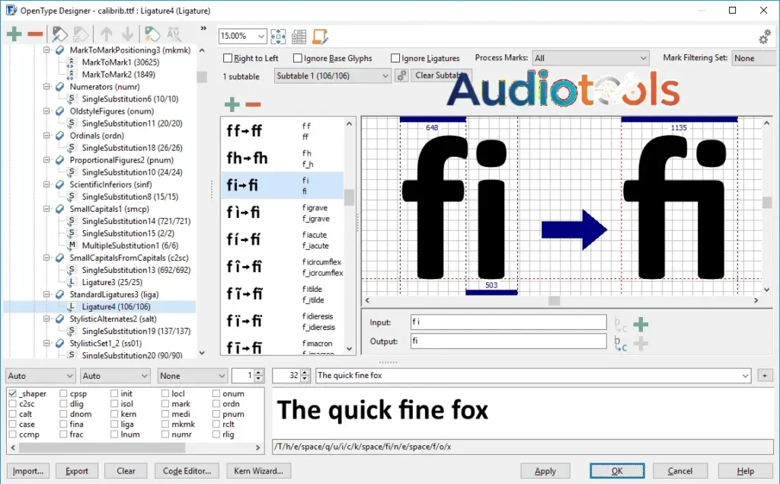Enable the liga feature checkbox
780x484 pixels.
tap(114, 424)
